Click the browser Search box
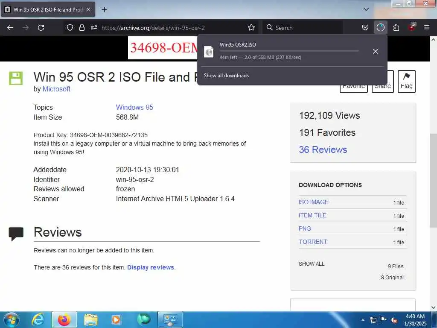Viewport: 437px width, 328px height. click(303, 28)
